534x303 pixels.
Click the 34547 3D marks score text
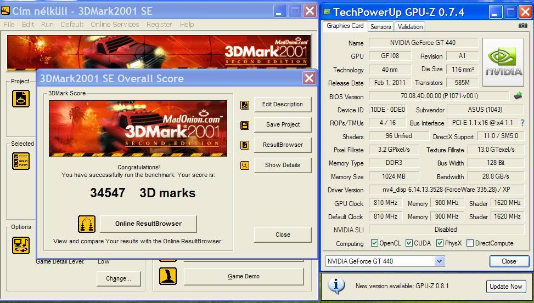(143, 193)
